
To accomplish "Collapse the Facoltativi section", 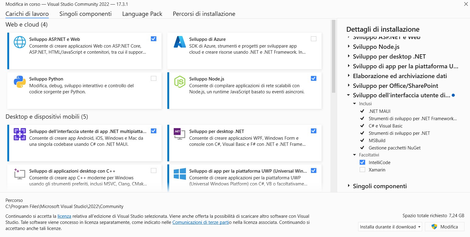I will coord(354,155).
